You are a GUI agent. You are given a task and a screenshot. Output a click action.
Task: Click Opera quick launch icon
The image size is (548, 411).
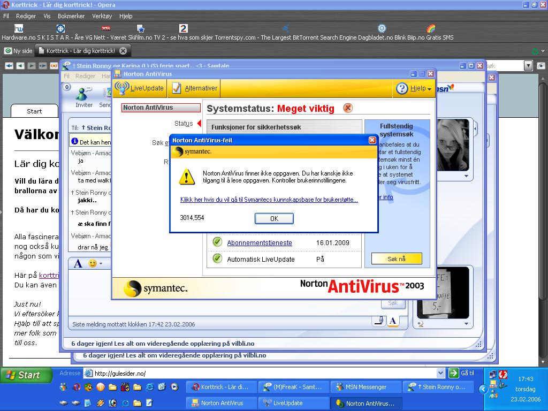(77, 387)
